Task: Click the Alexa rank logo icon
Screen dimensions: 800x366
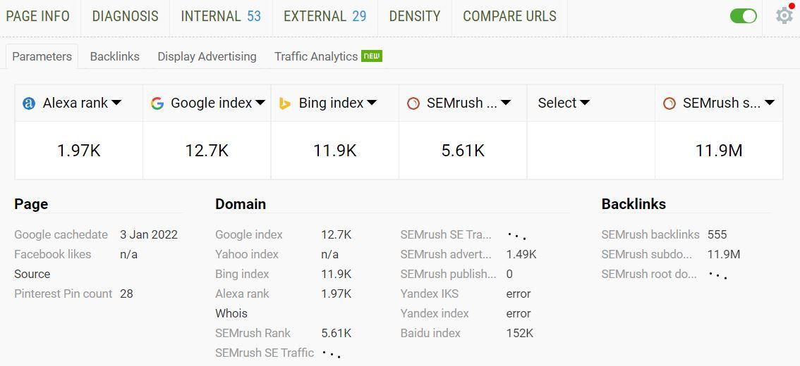Action: 29,103
